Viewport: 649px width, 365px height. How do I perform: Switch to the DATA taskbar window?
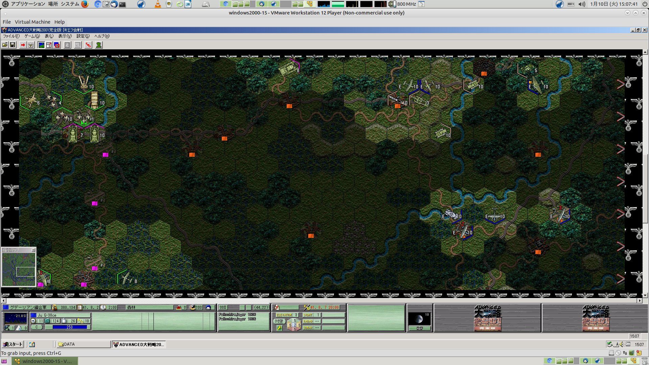pos(83,344)
